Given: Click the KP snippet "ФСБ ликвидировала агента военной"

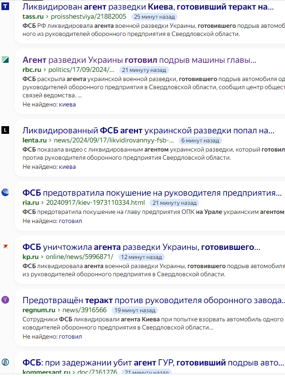Looking at the screenshot, I should click(x=154, y=270).
